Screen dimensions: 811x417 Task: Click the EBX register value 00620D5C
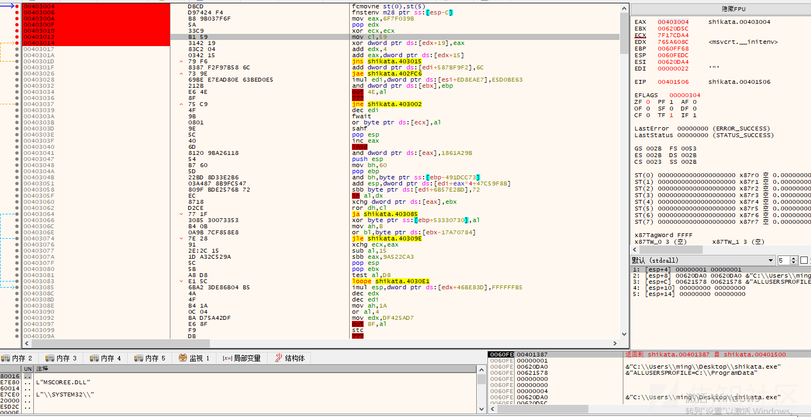(674, 28)
